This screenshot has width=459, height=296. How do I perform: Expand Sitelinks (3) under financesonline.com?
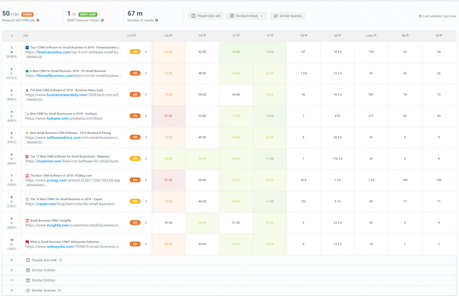(34, 57)
